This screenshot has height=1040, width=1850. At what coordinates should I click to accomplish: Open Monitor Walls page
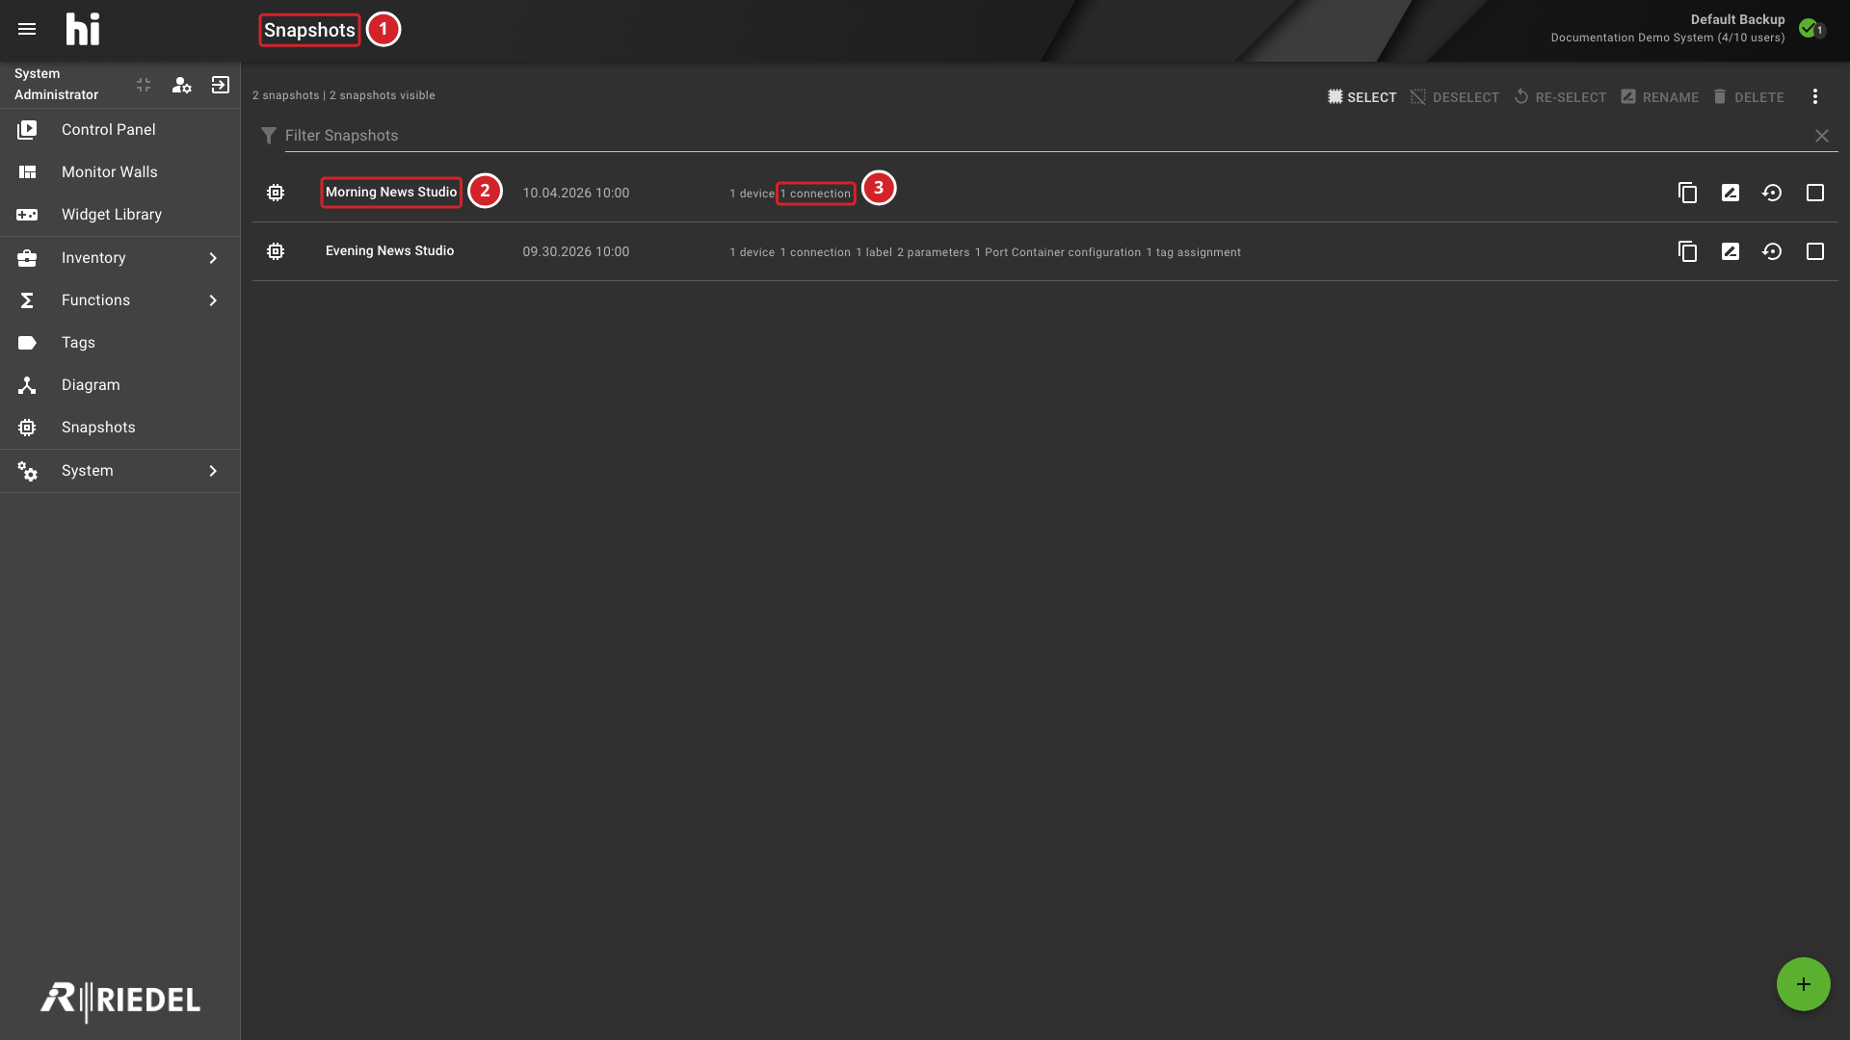(x=119, y=171)
